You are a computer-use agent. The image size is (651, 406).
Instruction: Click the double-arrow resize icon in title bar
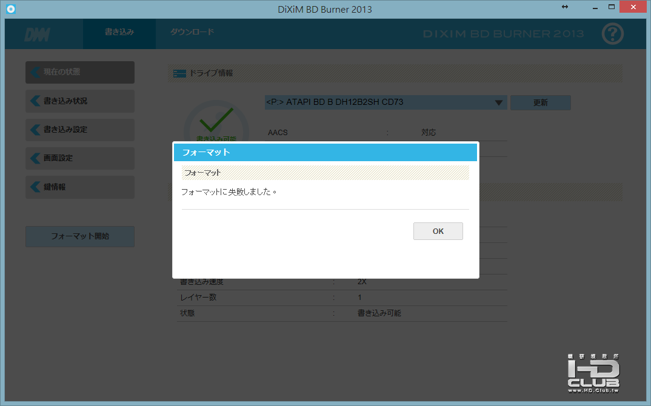(x=565, y=7)
